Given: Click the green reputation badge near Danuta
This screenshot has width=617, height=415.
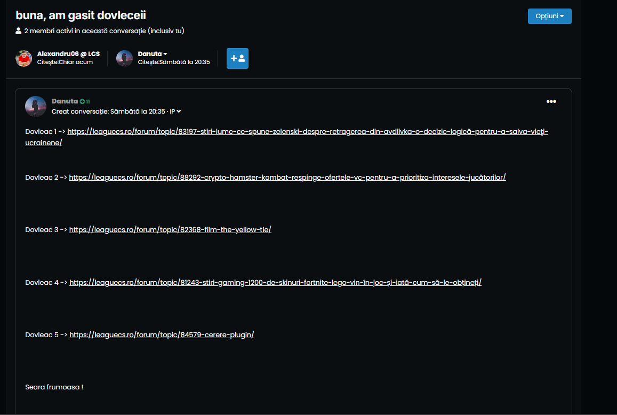Looking at the screenshot, I should pos(85,101).
